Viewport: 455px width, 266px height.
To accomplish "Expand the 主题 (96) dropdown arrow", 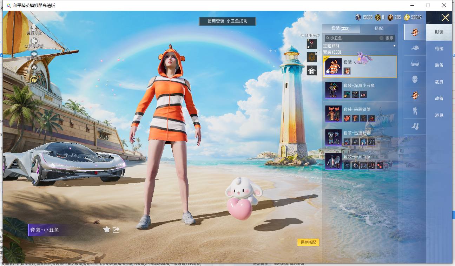I will tap(394, 46).
